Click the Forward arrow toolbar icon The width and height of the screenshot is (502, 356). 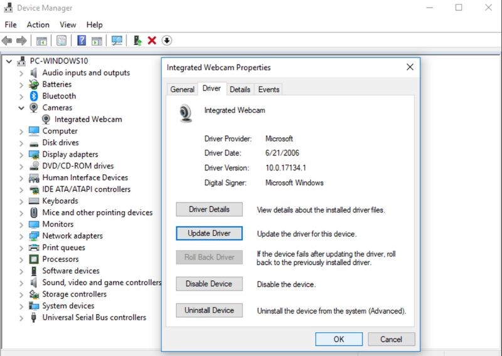click(21, 41)
